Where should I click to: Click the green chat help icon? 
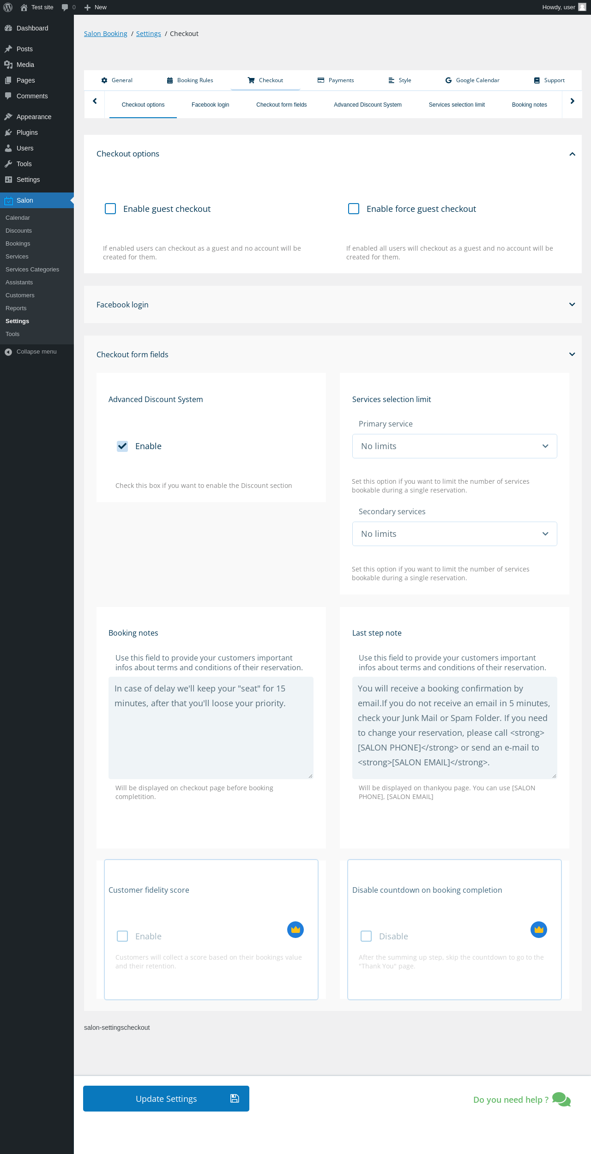561,1099
